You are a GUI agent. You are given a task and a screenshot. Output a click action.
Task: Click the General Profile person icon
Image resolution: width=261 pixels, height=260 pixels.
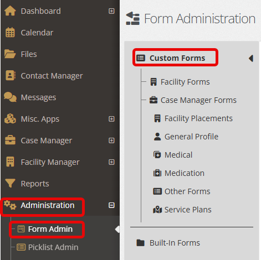[157, 137]
